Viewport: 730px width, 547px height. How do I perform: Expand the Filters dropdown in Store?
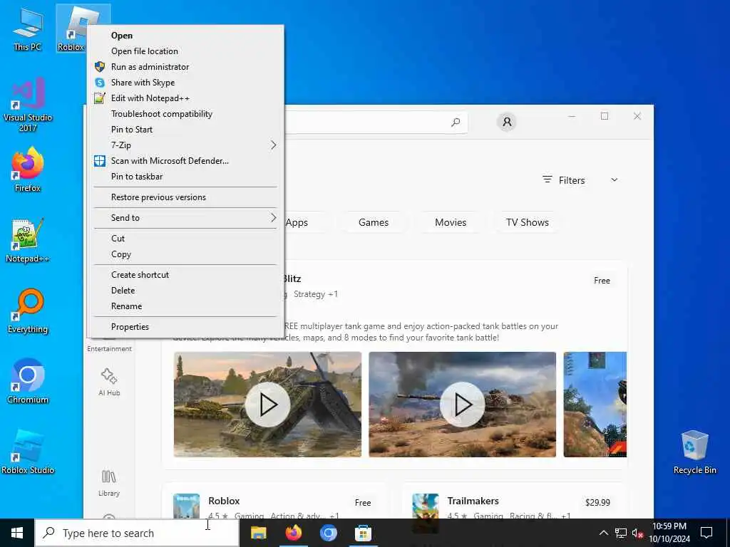[580, 180]
